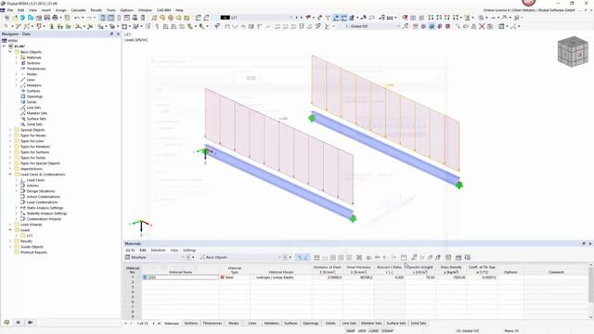
Task: Open the Views camera tab at navigator bottom
Action: point(30,322)
